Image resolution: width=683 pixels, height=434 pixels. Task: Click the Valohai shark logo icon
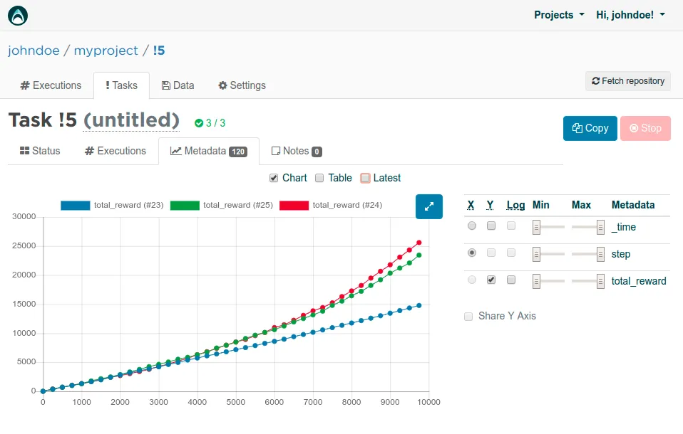point(18,16)
